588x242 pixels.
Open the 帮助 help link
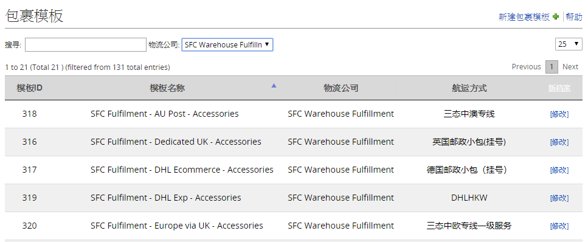coord(574,17)
